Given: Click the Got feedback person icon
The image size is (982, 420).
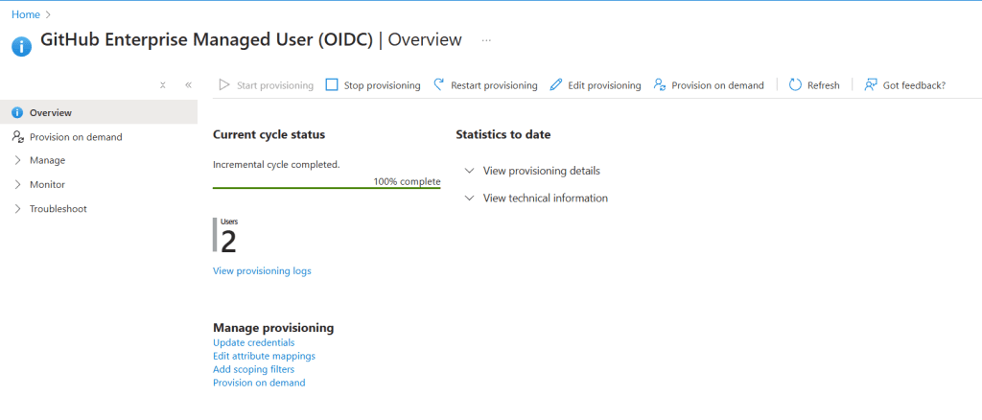Looking at the screenshot, I should point(871,85).
